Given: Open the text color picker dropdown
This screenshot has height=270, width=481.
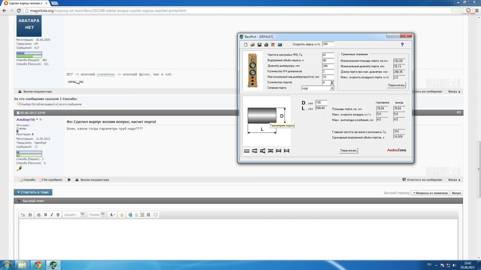Looking at the screenshot, I should tap(112, 215).
